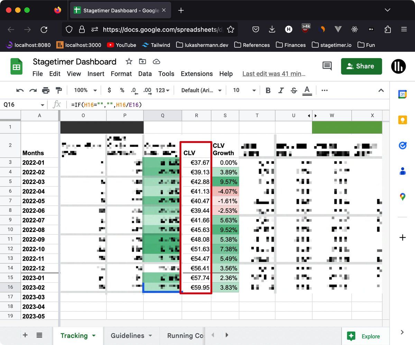415x345 pixels.
Task: Click the print icon
Action: pos(46,91)
